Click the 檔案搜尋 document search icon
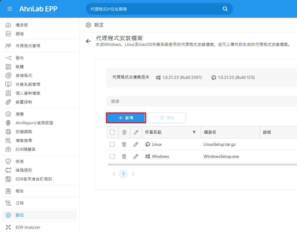 click(8, 141)
